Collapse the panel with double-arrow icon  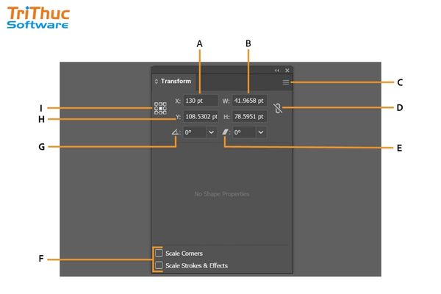point(277,71)
